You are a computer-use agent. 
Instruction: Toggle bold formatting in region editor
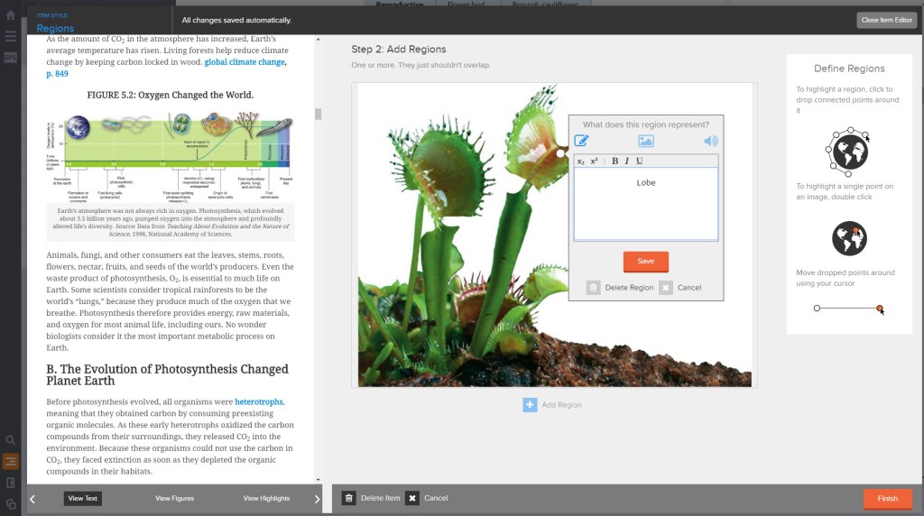pyautogui.click(x=615, y=161)
